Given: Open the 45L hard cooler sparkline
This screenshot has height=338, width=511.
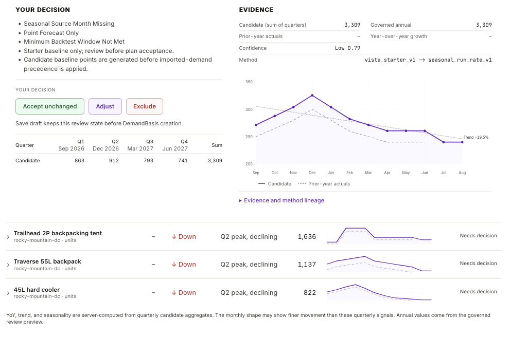Looking at the screenshot, I should tap(379, 292).
